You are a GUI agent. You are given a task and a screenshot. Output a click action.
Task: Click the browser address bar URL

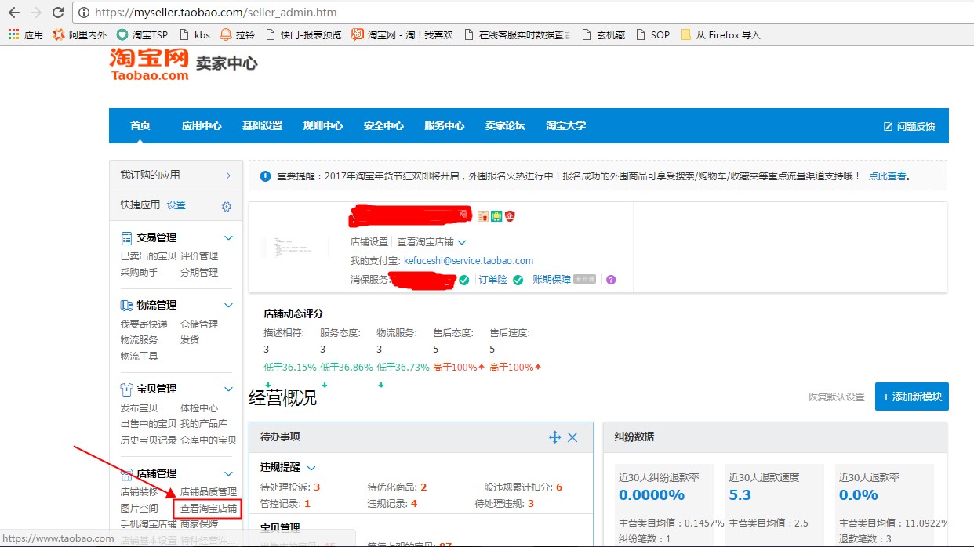click(x=216, y=13)
